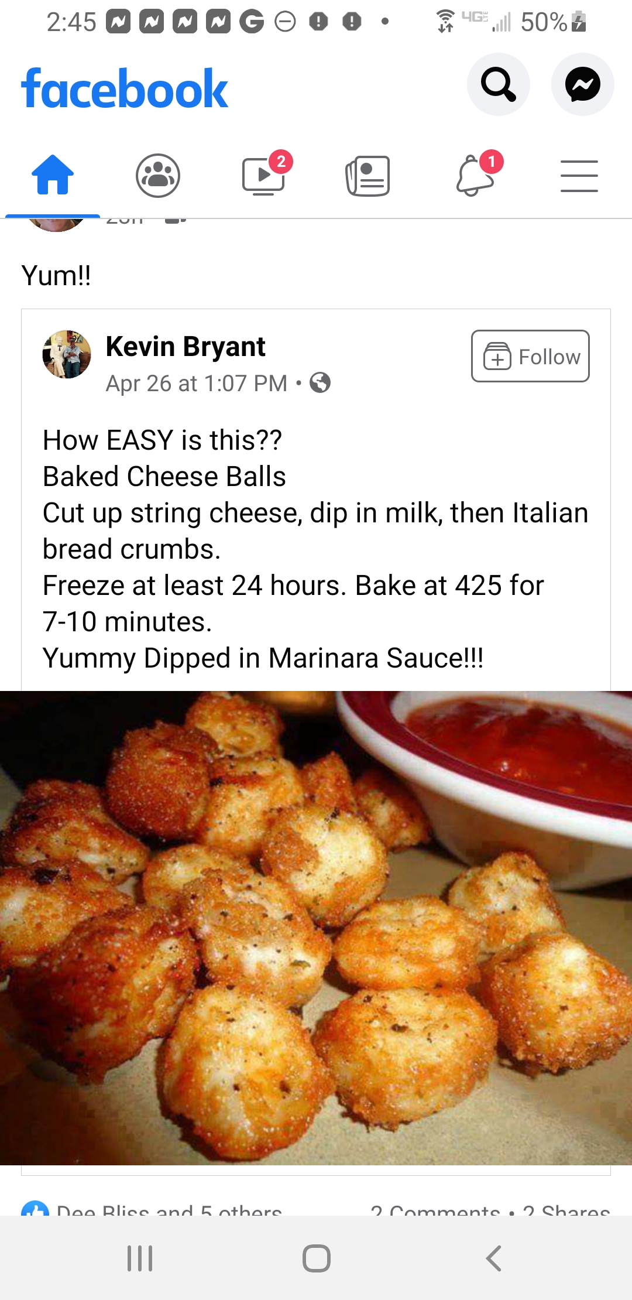Open the baked cheese balls photo
The image size is (632, 1300).
(x=316, y=928)
